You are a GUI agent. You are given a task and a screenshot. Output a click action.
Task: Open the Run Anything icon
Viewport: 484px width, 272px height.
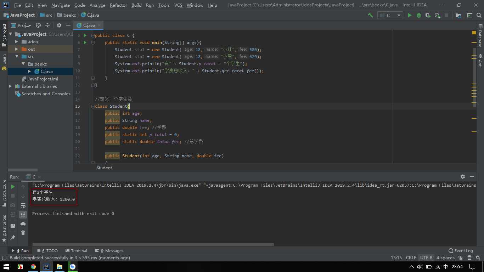469,15
